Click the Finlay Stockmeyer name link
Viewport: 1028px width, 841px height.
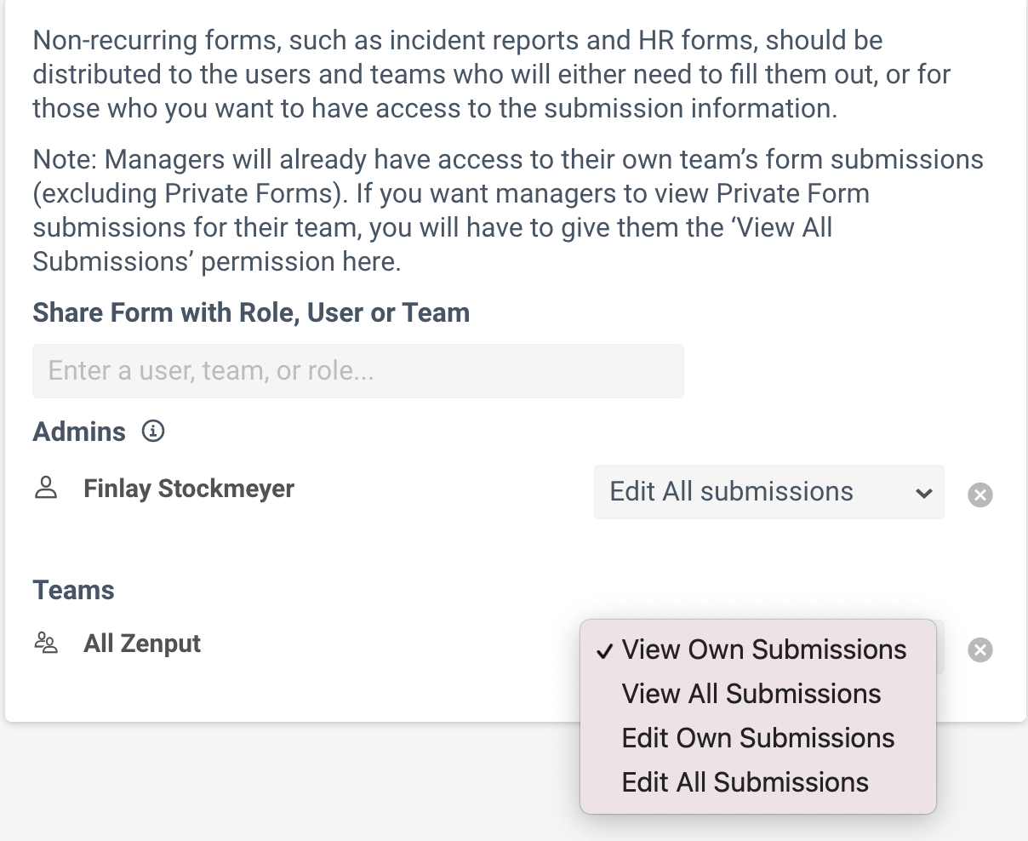click(x=188, y=488)
